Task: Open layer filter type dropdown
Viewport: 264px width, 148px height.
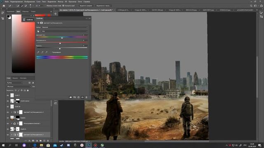Action: coord(15,83)
